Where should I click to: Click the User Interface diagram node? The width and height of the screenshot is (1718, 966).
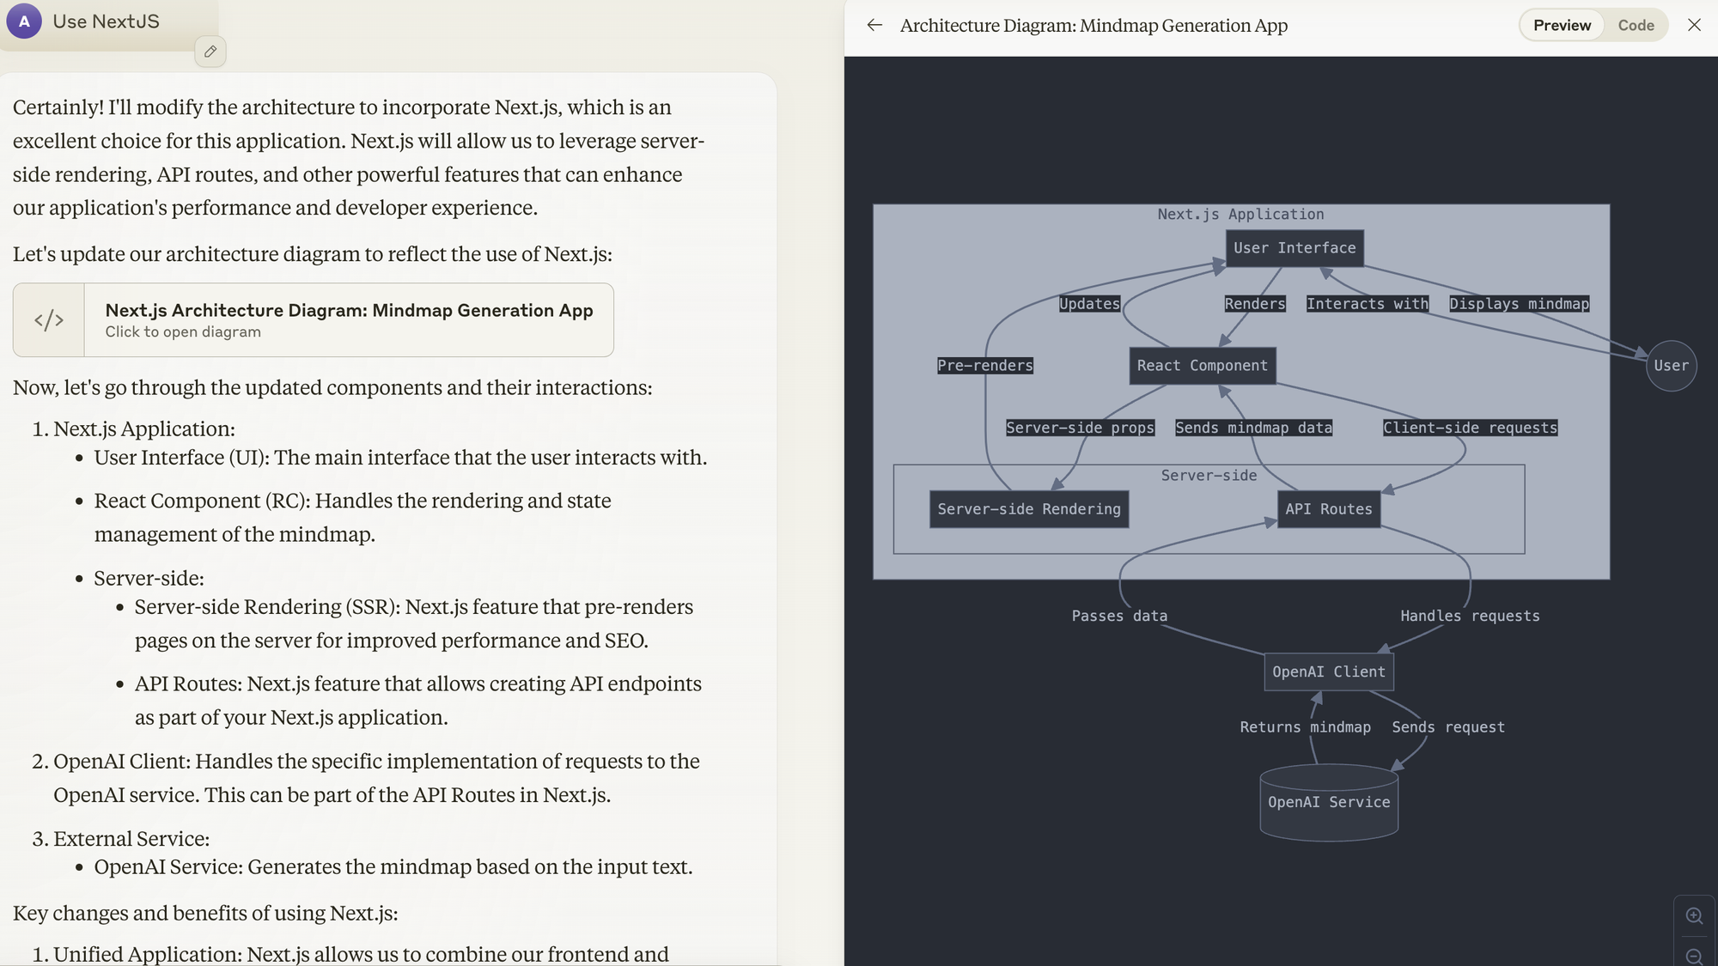(x=1294, y=248)
